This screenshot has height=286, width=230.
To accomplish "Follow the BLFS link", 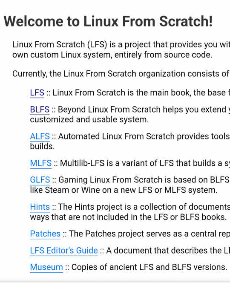I will pos(40,110).
